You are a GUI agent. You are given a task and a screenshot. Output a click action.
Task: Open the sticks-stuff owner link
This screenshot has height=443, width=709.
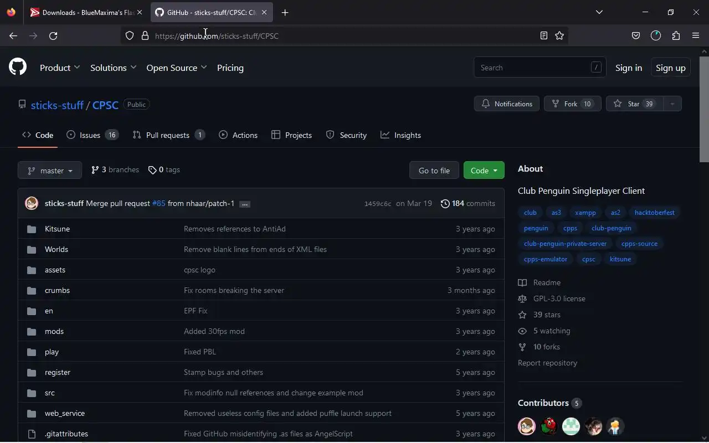coord(57,105)
